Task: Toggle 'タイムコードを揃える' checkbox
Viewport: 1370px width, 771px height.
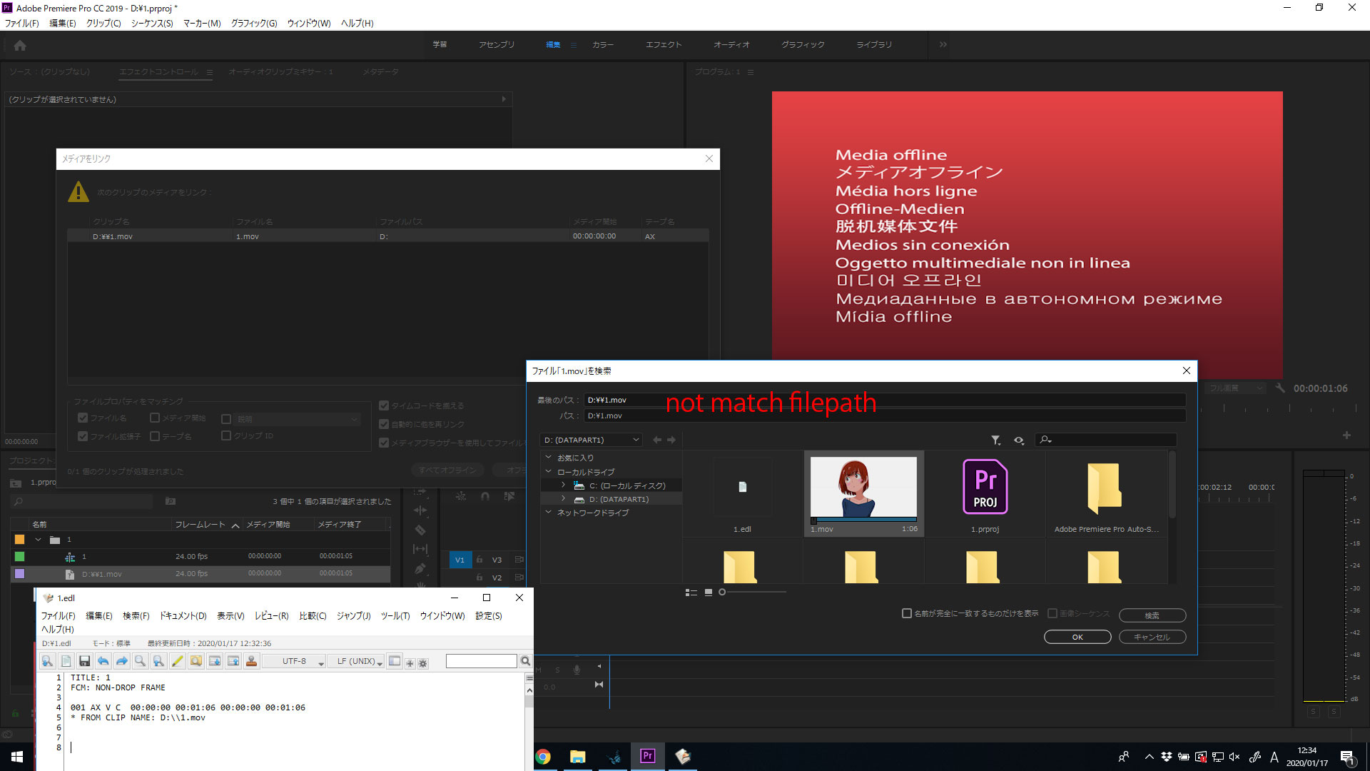Action: click(x=384, y=405)
